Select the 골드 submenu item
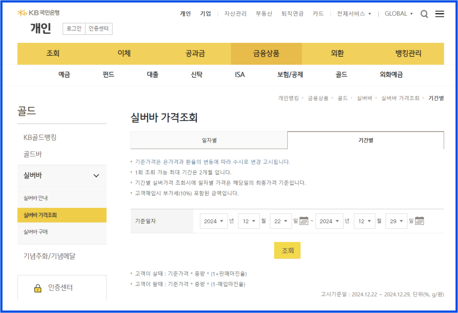Image resolution: width=458 pixels, height=313 pixels. pyautogui.click(x=341, y=75)
